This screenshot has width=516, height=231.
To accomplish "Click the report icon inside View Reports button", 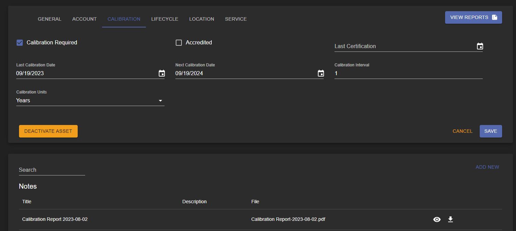I will pos(495,17).
